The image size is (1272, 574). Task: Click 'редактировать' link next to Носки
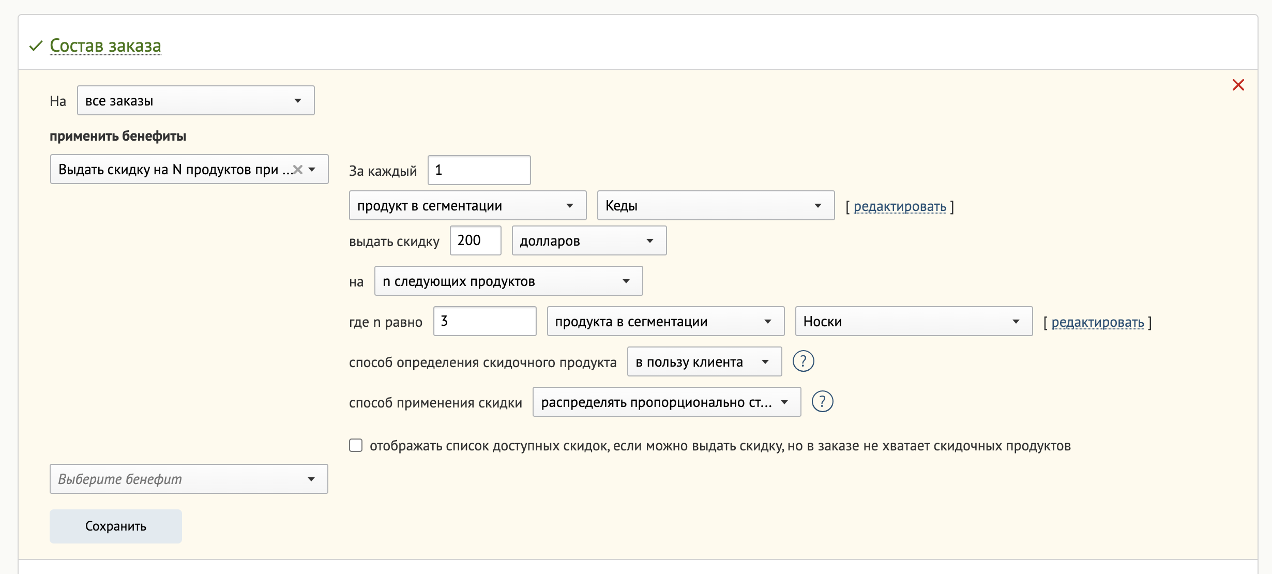click(x=1098, y=322)
